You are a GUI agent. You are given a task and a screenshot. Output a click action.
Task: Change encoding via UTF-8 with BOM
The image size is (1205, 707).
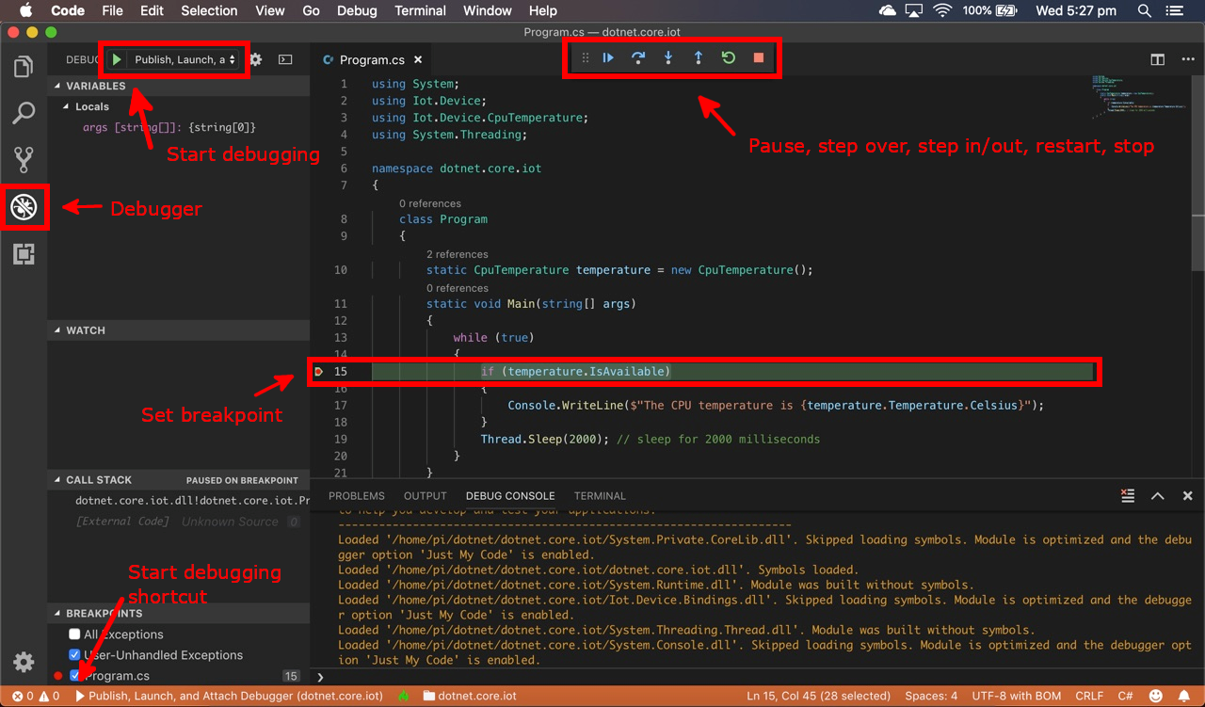pyautogui.click(x=1017, y=696)
